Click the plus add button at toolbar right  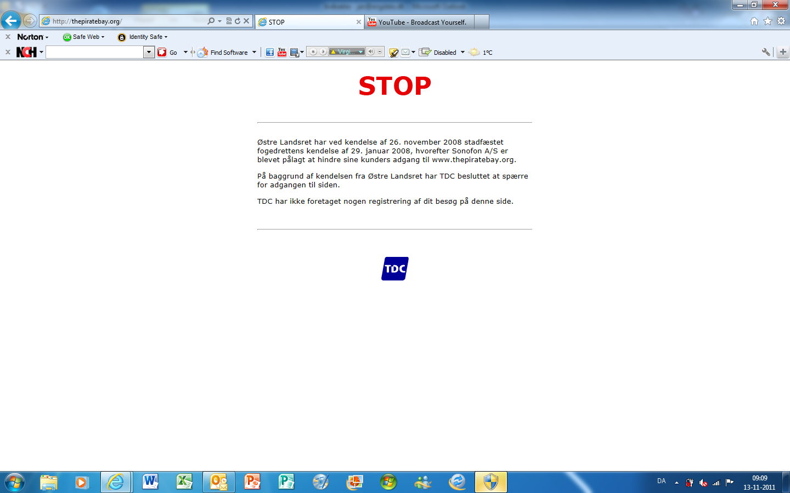783,52
